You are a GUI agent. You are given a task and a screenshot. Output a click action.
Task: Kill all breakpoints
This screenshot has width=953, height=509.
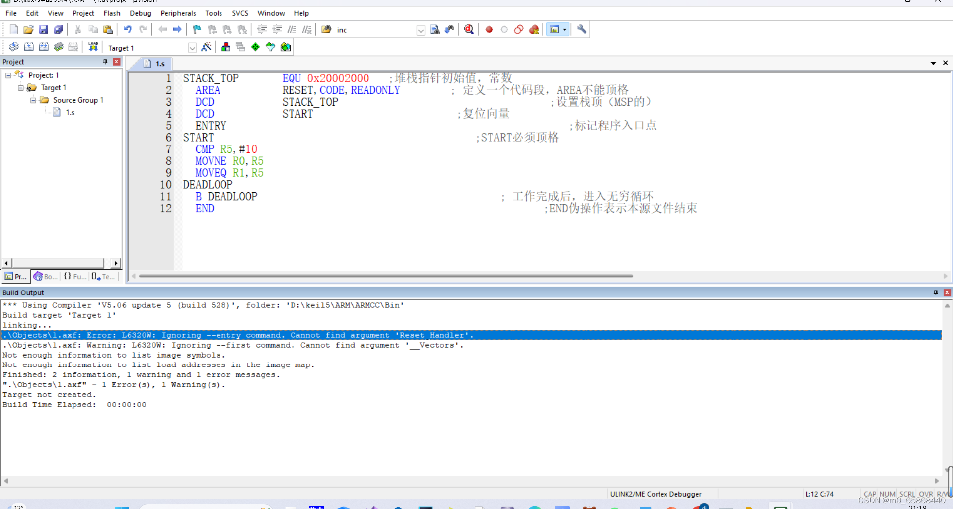[534, 29]
